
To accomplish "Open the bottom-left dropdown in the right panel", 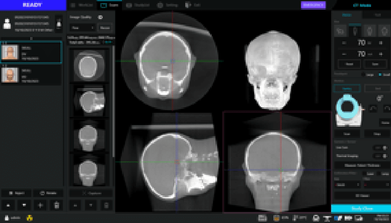I will pyautogui.click(x=347, y=185).
